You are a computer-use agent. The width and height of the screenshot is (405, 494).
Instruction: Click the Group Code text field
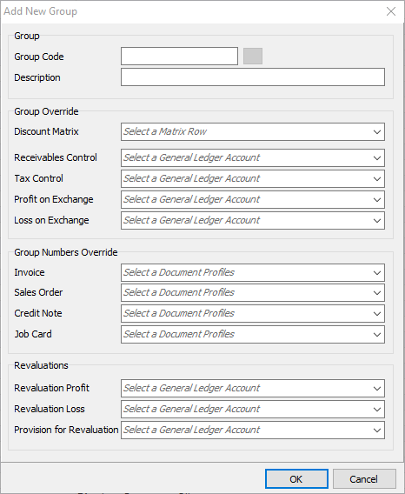(179, 57)
